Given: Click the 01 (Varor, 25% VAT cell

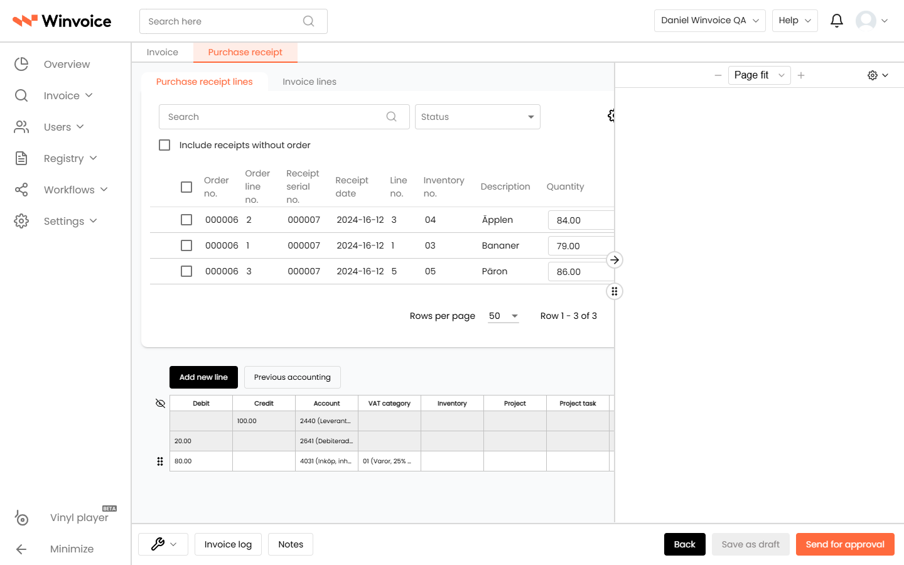Looking at the screenshot, I should click(389, 461).
